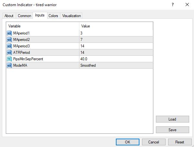This screenshot has height=147, width=194.
Task: Click the Cancel button
Action: click(x=154, y=142)
